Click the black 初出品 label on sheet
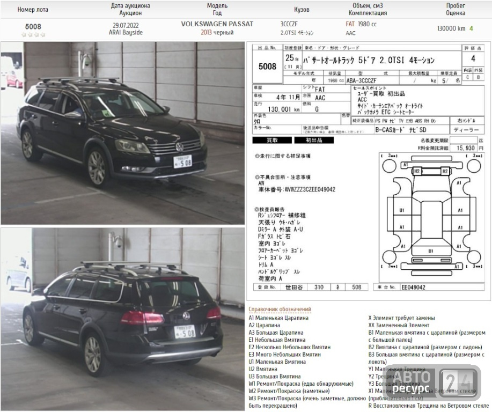Viewport: 492px width, 412px height. pos(314,140)
